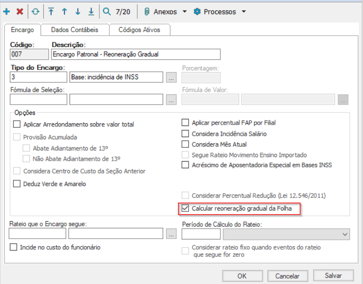
Task: Uncheck Calcular reoneração gradual da Folha
Action: click(x=186, y=208)
